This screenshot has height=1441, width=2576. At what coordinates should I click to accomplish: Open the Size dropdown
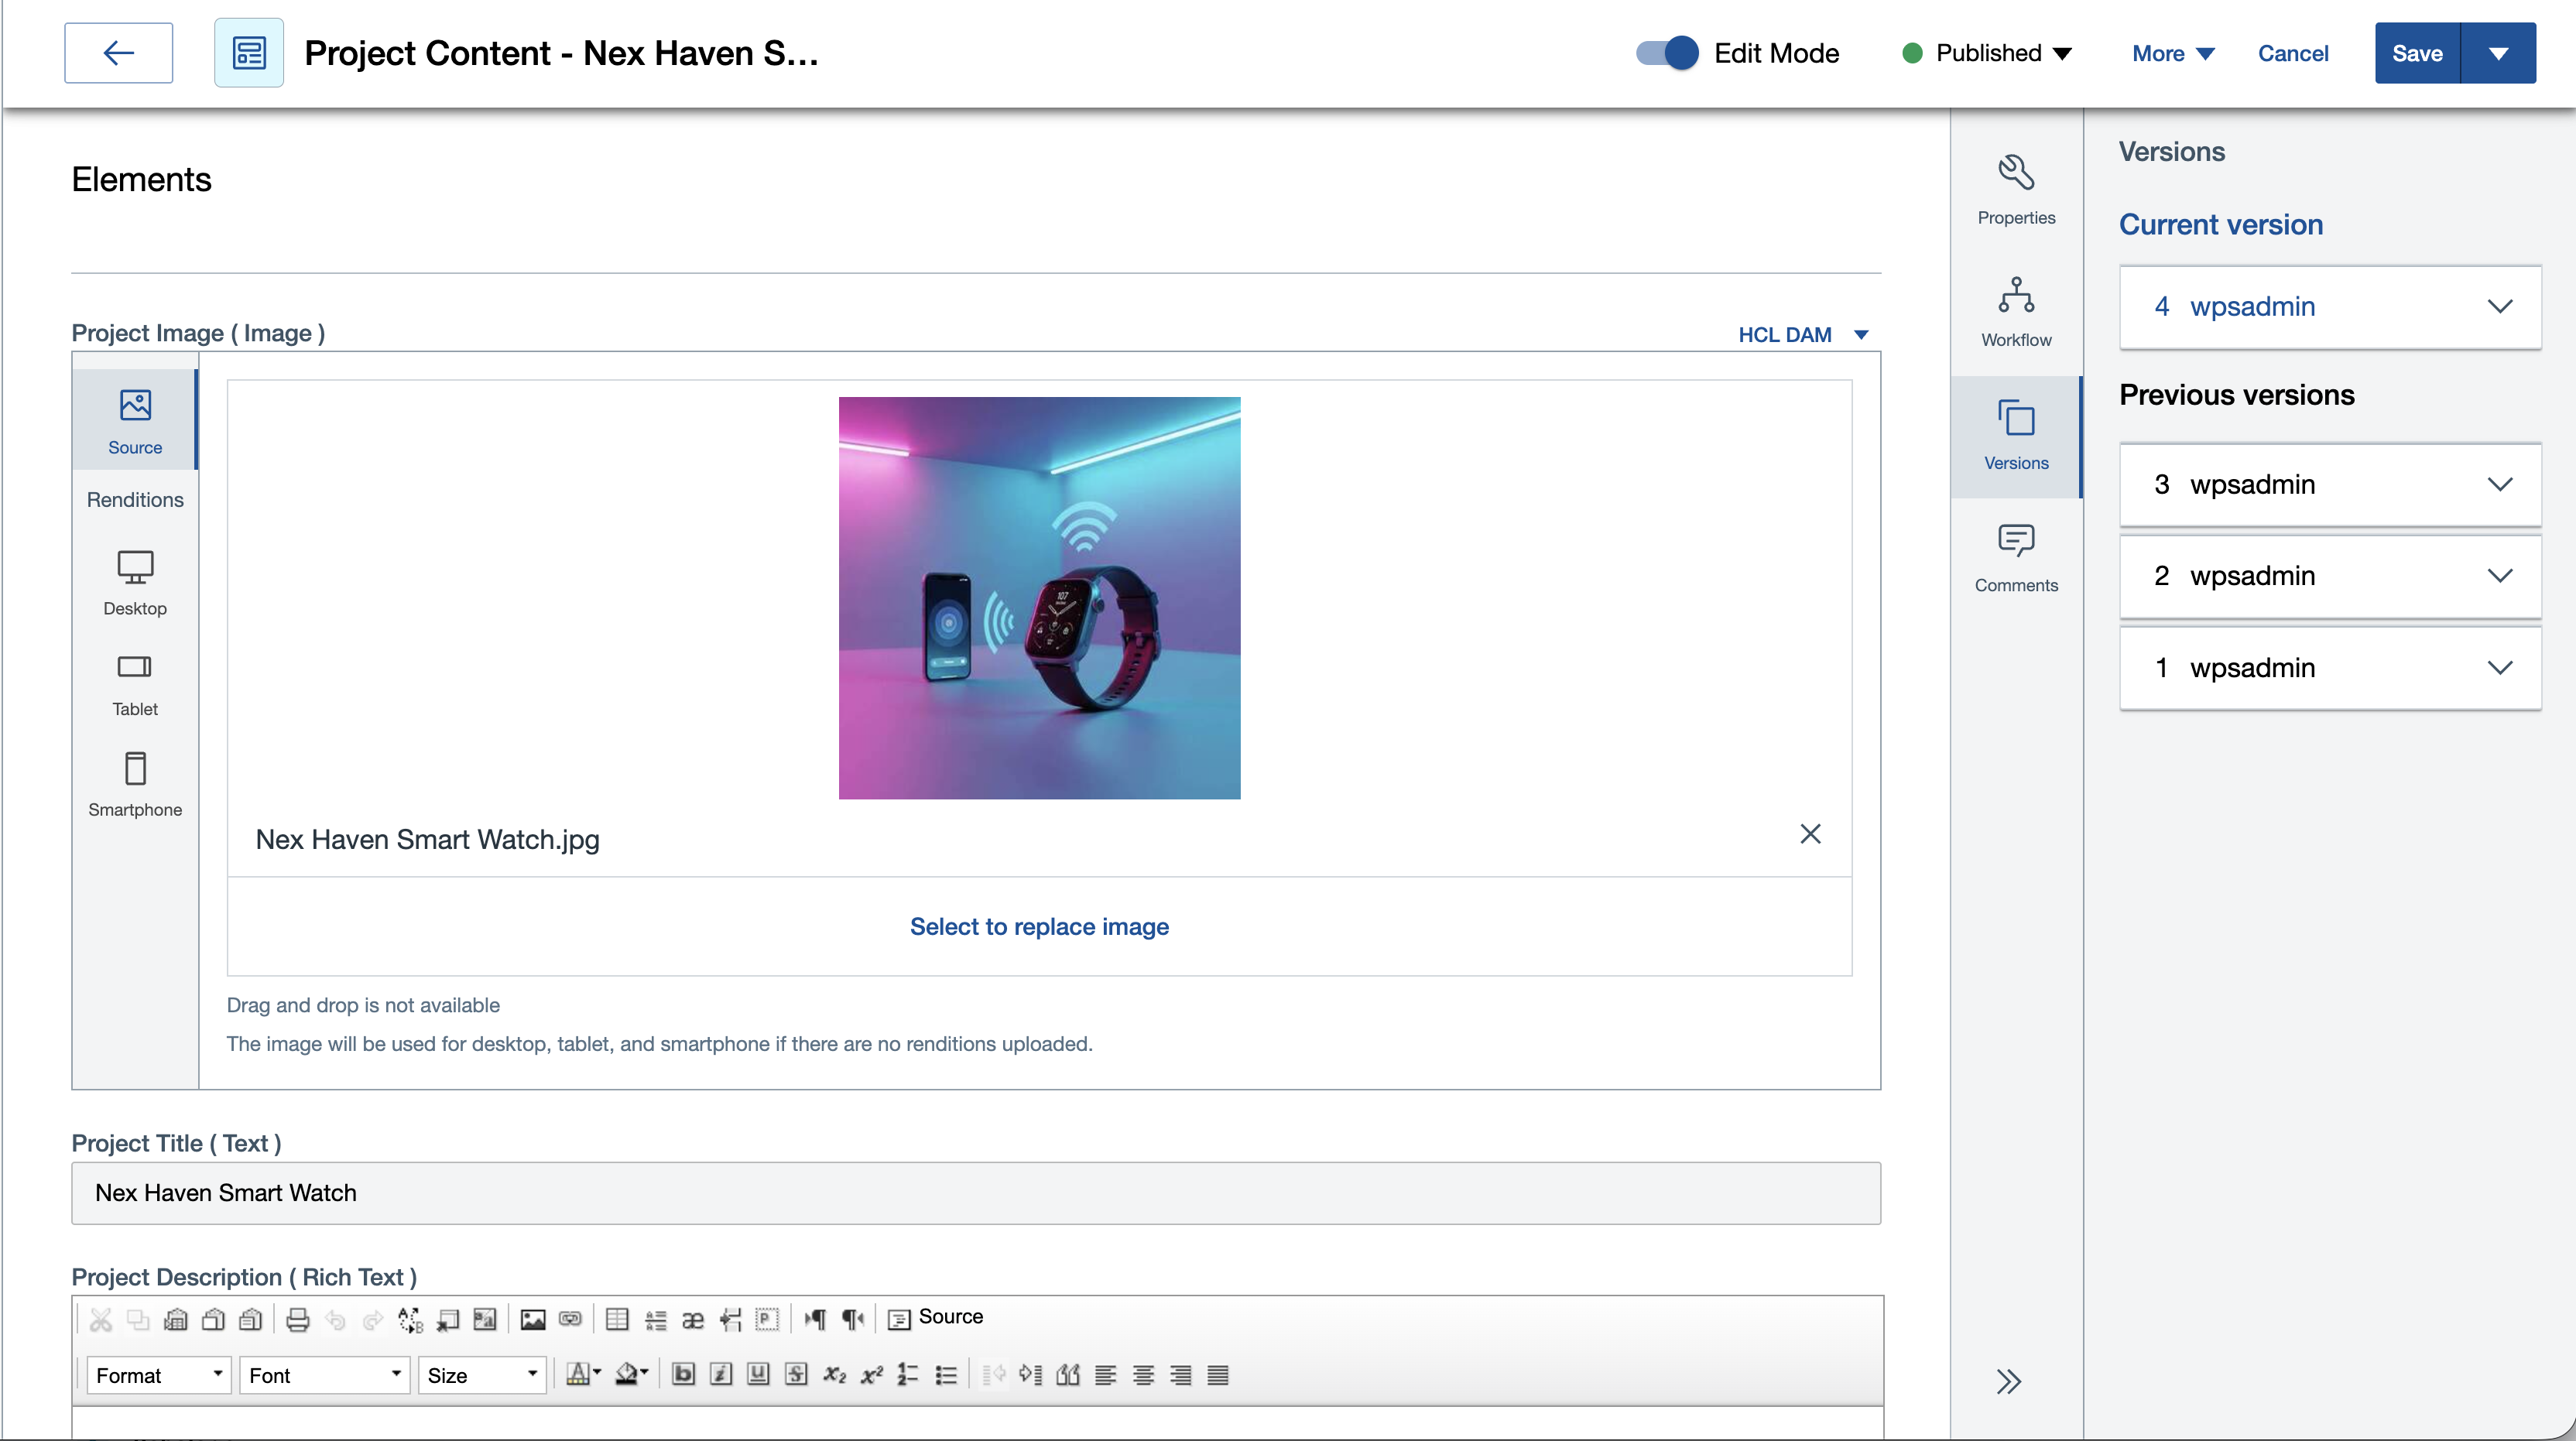(482, 1375)
